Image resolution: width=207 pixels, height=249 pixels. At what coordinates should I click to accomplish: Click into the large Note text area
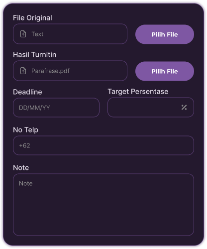pos(103,205)
